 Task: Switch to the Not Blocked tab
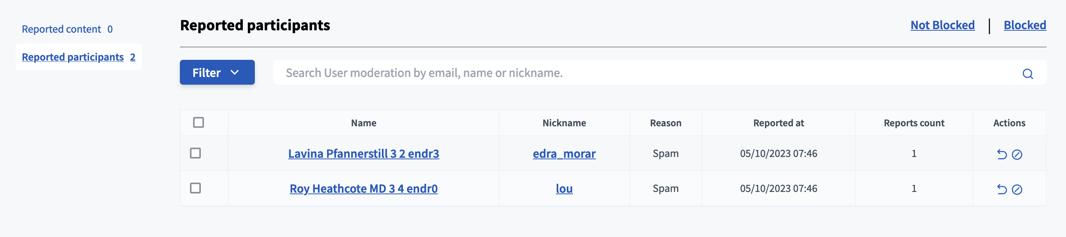pyautogui.click(x=942, y=25)
